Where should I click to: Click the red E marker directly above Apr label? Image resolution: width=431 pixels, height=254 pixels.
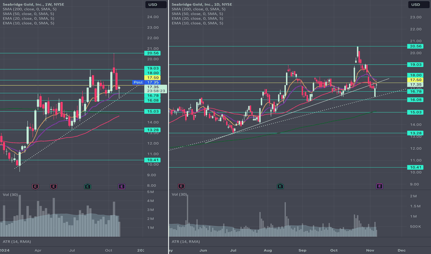(35, 187)
